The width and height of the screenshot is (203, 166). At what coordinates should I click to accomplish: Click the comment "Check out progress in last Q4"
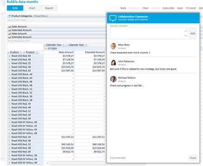pos(127,86)
